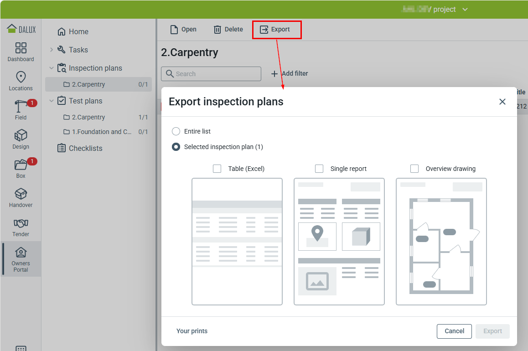Tick the Single report checkbox
Screen dimensions: 528x351
(x=319, y=169)
